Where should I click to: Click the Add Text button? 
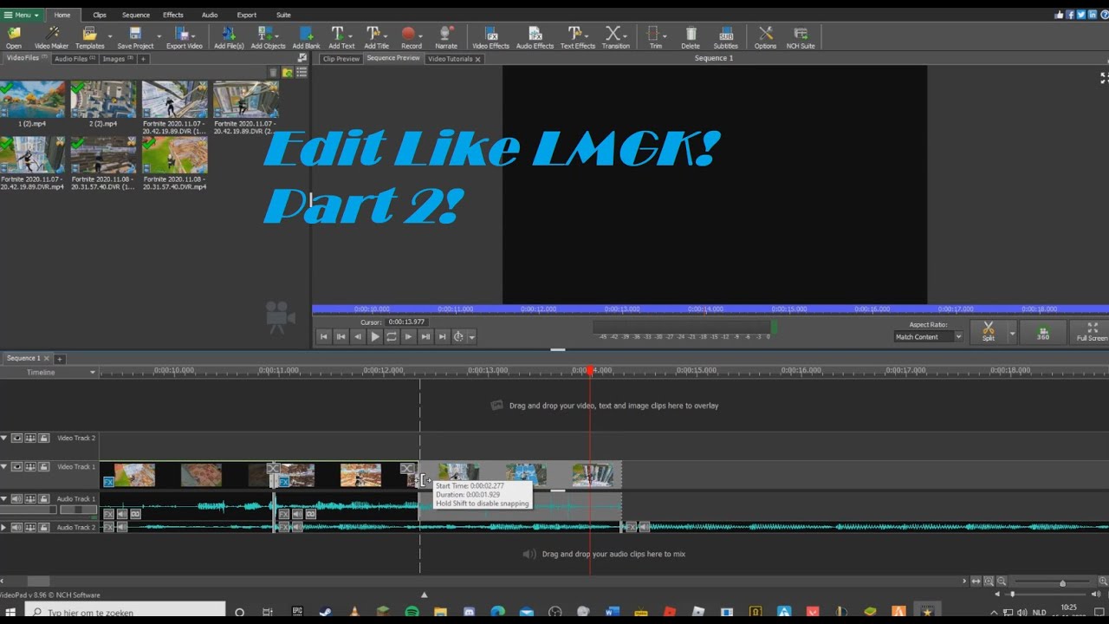(341, 37)
